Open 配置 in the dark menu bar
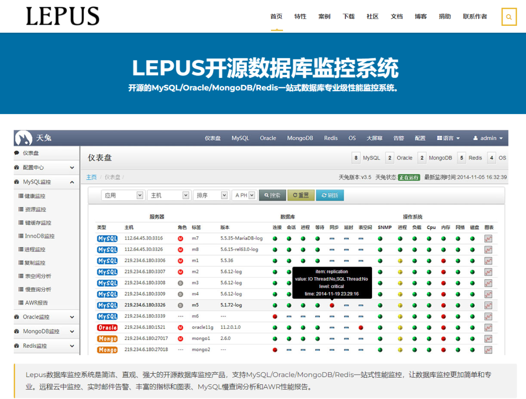The width and height of the screenshot is (526, 399). click(420, 138)
